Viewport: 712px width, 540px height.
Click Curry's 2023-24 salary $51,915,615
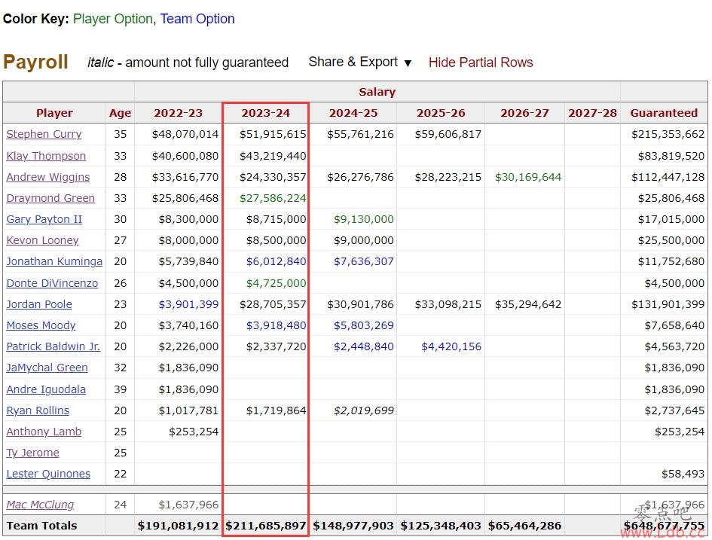tap(273, 134)
